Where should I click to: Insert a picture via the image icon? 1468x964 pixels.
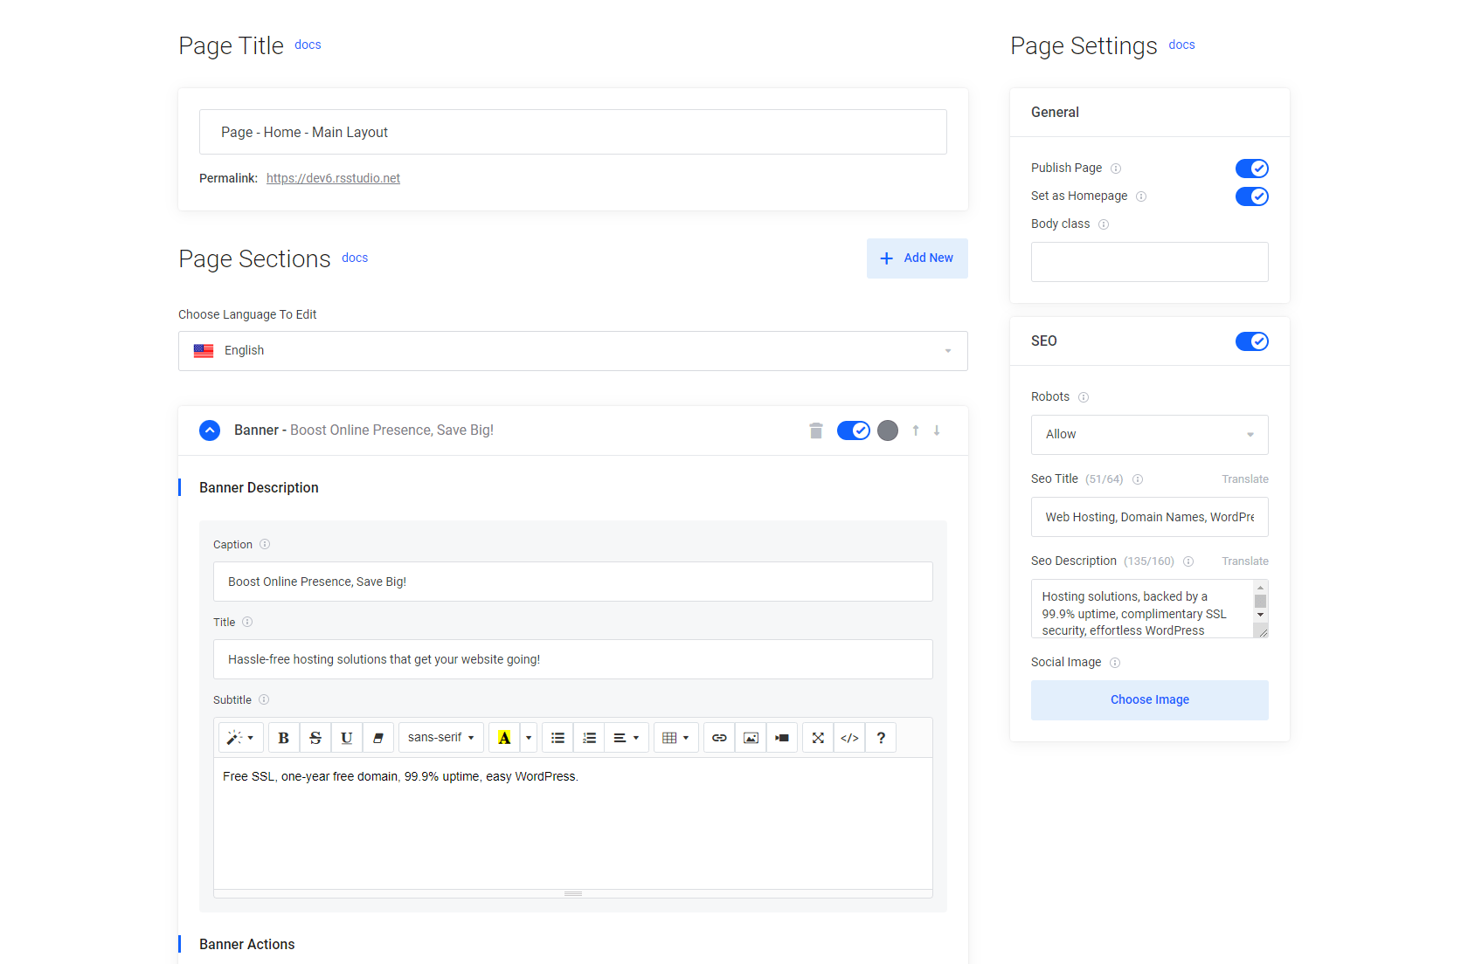[751, 738]
